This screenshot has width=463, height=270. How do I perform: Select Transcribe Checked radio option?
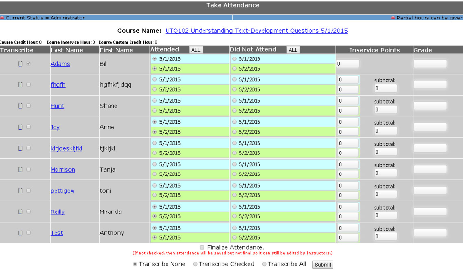coord(195,264)
